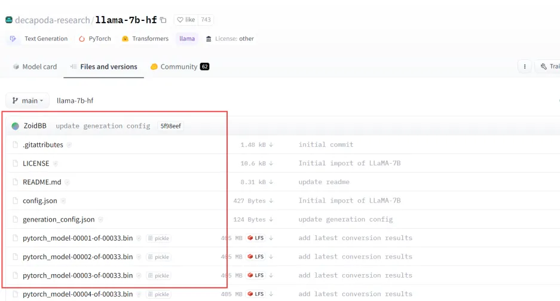Download config.json via its download arrow

pos(271,201)
